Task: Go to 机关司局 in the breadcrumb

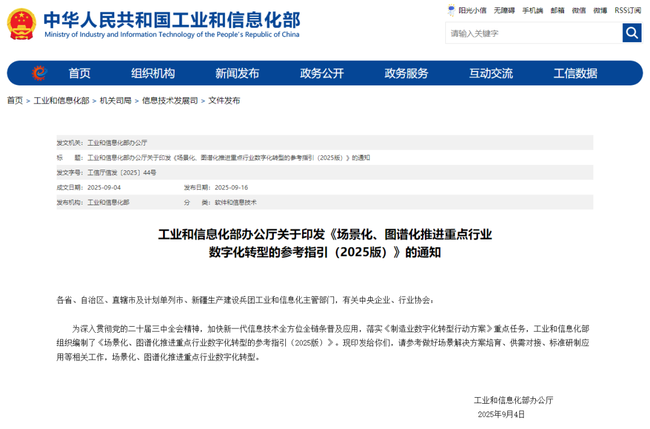Action: pyautogui.click(x=116, y=100)
